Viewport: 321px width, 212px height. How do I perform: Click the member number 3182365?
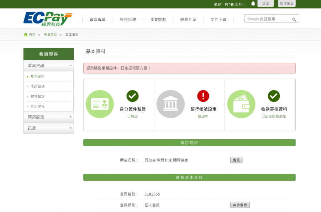(x=152, y=194)
